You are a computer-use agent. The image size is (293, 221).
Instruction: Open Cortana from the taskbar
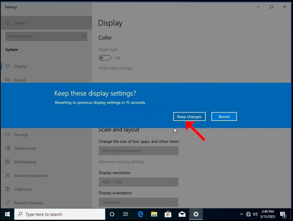click(112, 214)
